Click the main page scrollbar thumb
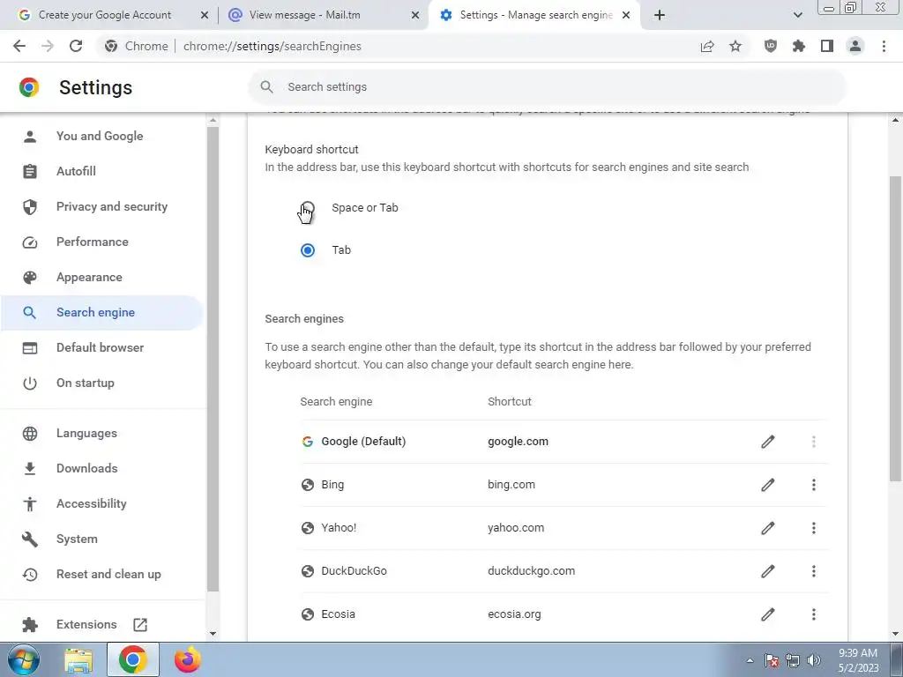 (895, 328)
